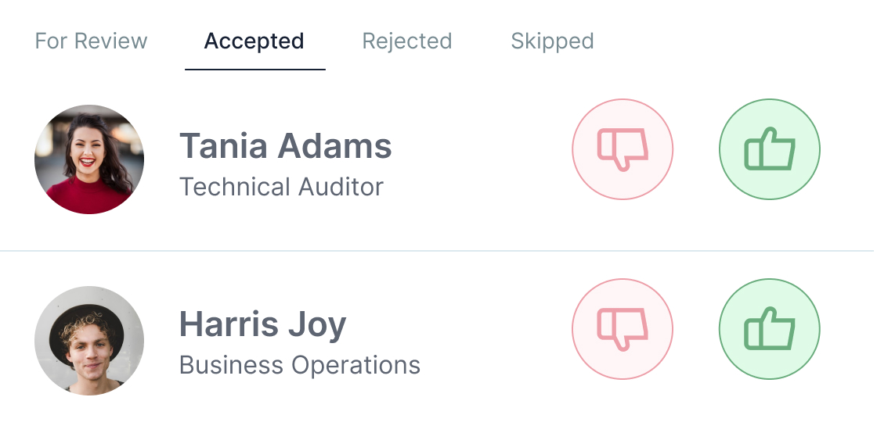
Task: Click the green like circle beside Business Operations
Action: coord(770,329)
